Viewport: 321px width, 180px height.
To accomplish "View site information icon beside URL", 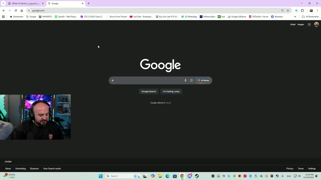I will (x=29, y=10).
